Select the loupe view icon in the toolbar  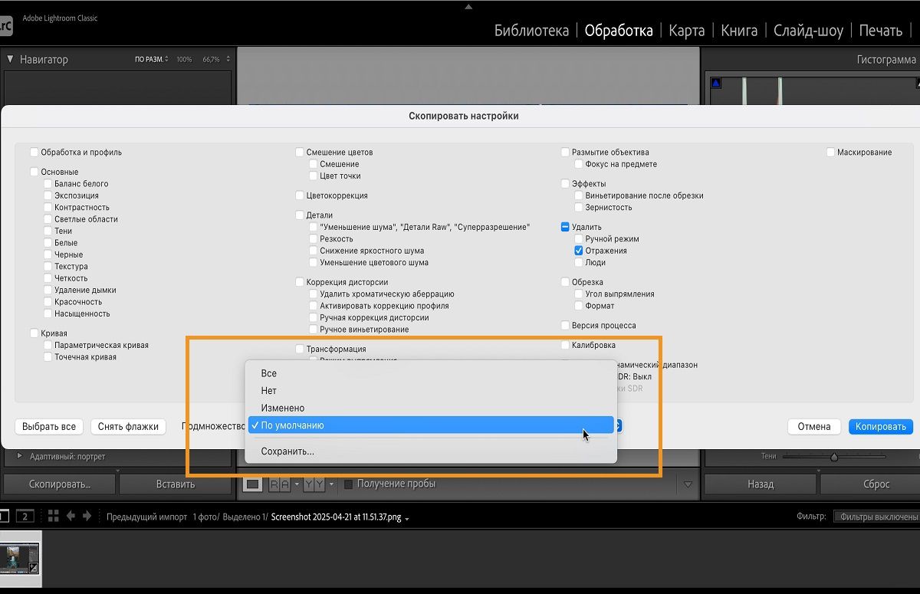[x=252, y=484]
